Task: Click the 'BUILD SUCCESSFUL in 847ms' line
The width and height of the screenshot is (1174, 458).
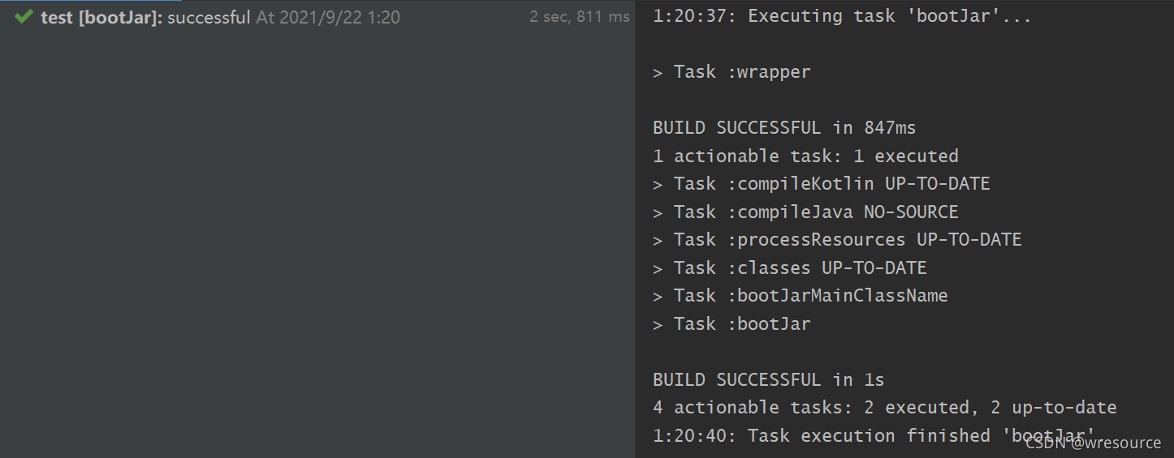Action: (x=783, y=127)
